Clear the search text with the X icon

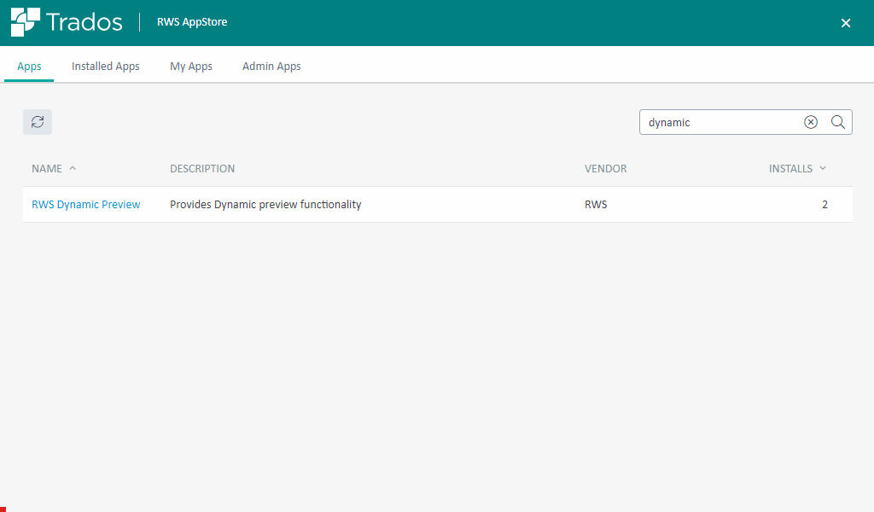click(811, 122)
